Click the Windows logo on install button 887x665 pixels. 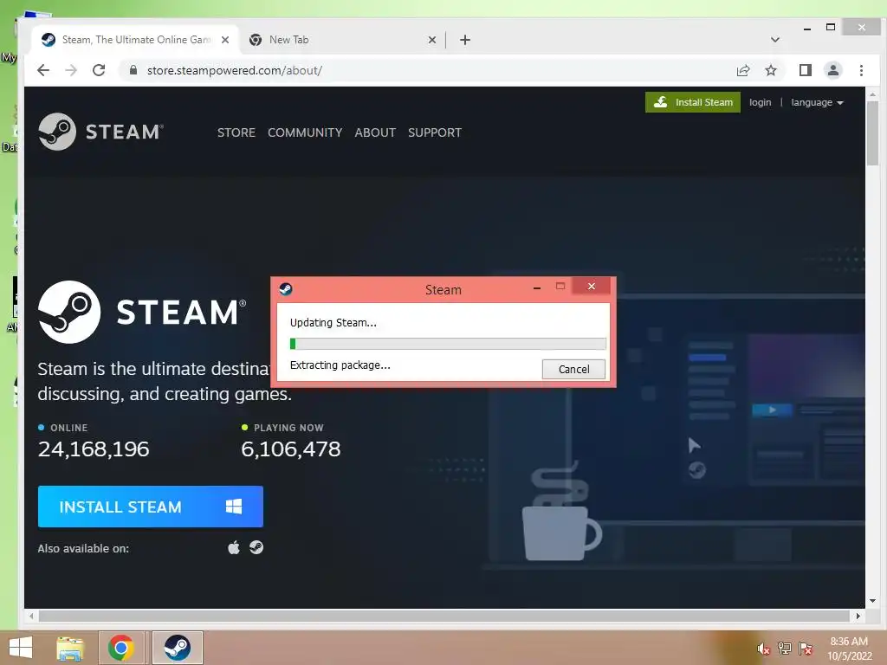tap(234, 507)
